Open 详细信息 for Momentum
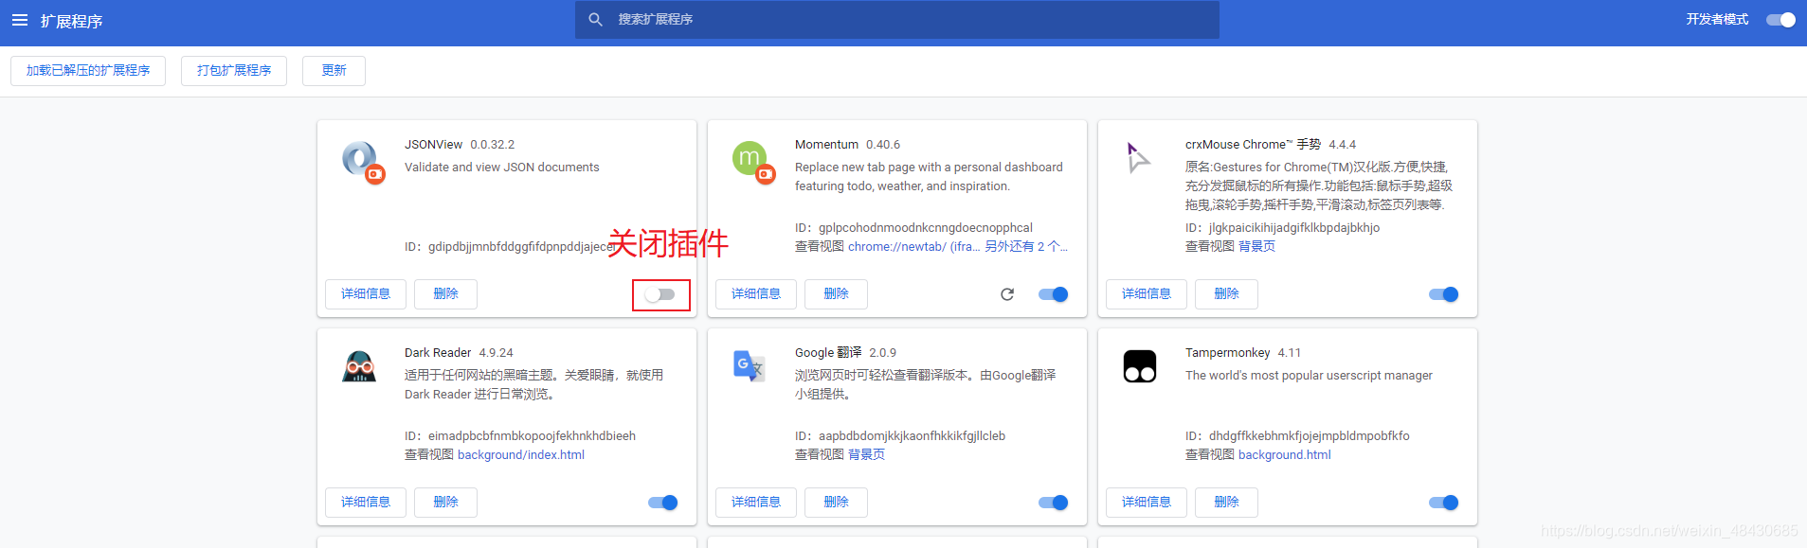The width and height of the screenshot is (1807, 548). (x=756, y=294)
